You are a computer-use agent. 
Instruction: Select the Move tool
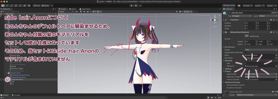7,5
